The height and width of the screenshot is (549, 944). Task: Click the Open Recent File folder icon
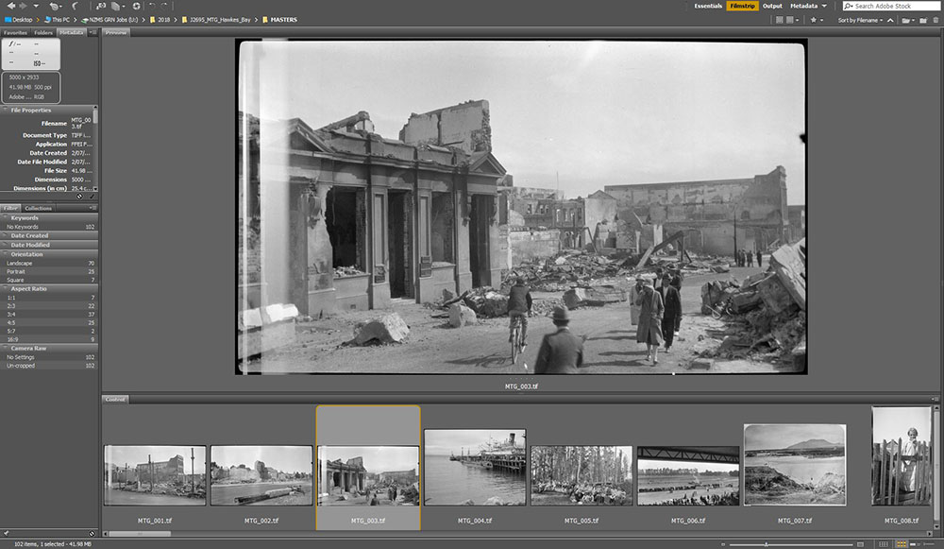pos(907,19)
